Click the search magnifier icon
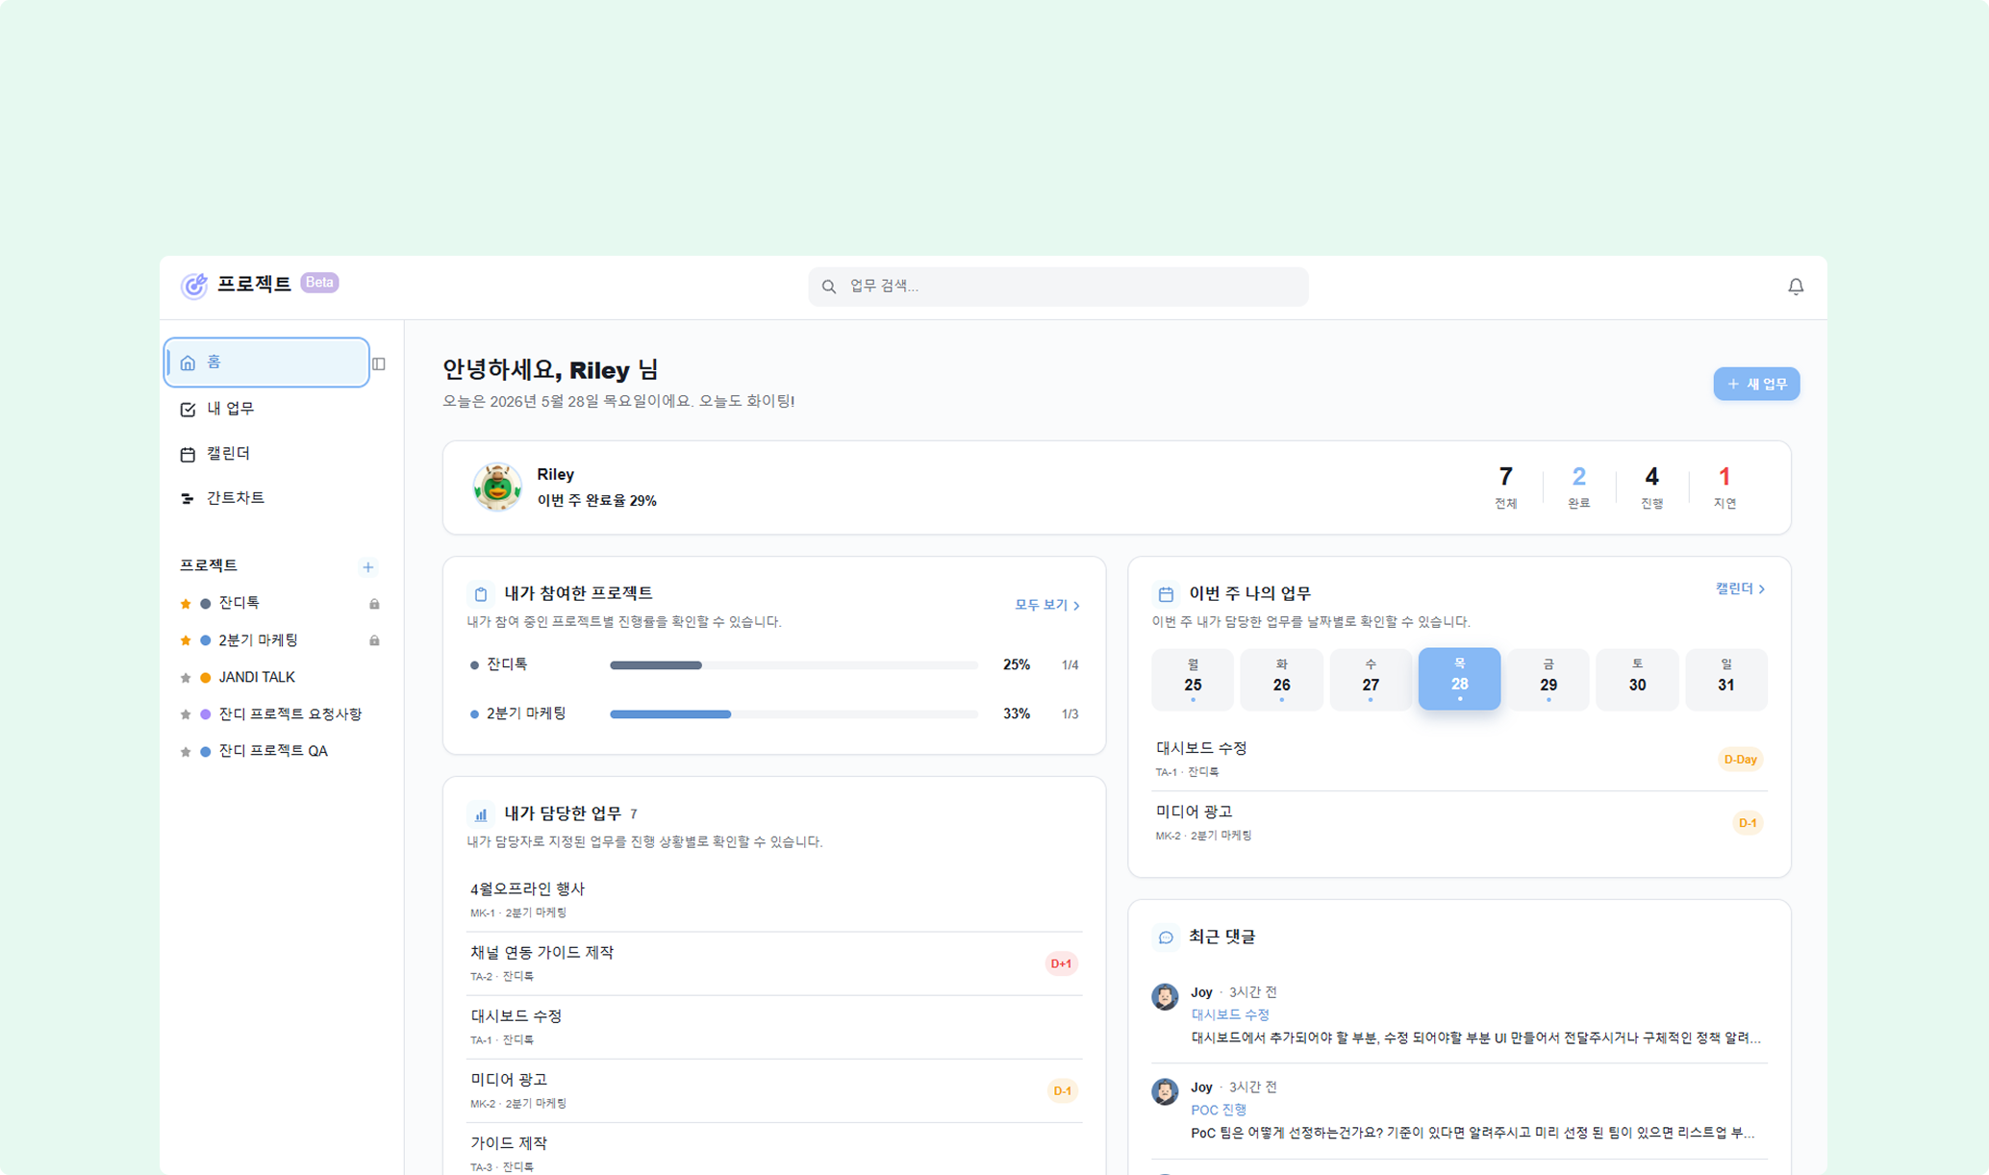The width and height of the screenshot is (1989, 1175). click(829, 287)
